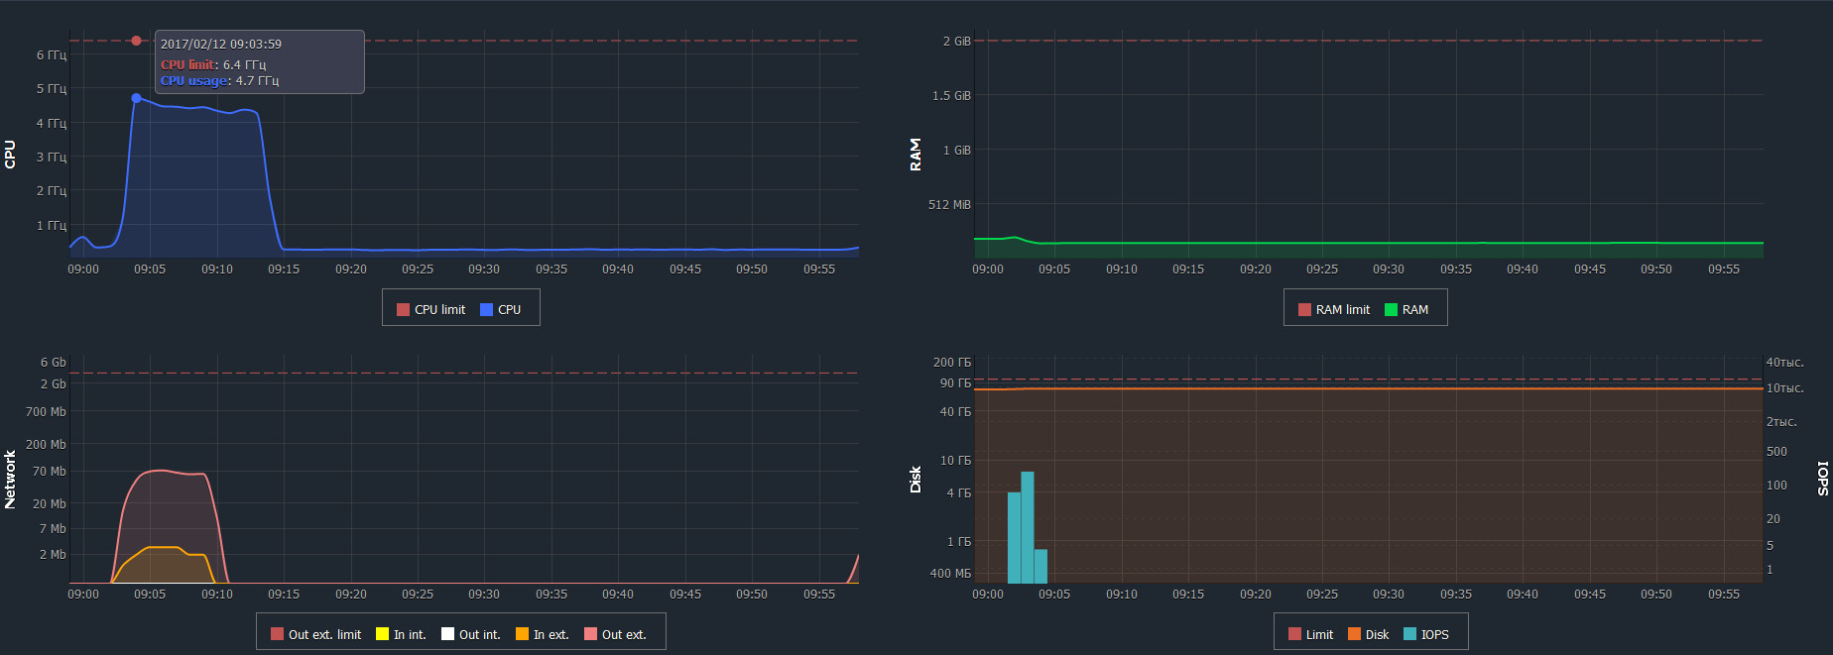Click the red CPU limit data point
Image resolution: width=1833 pixels, height=655 pixels.
(x=136, y=41)
